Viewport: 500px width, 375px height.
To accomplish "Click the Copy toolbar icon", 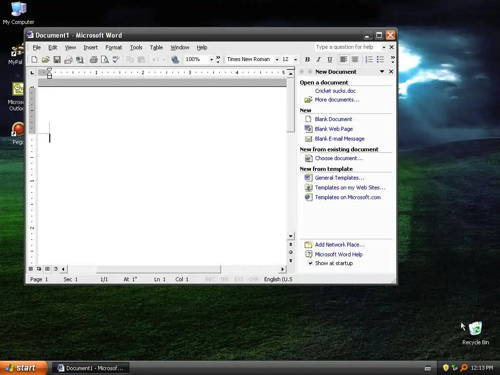I will click(x=130, y=59).
